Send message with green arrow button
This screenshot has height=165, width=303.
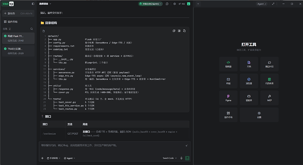187,158
